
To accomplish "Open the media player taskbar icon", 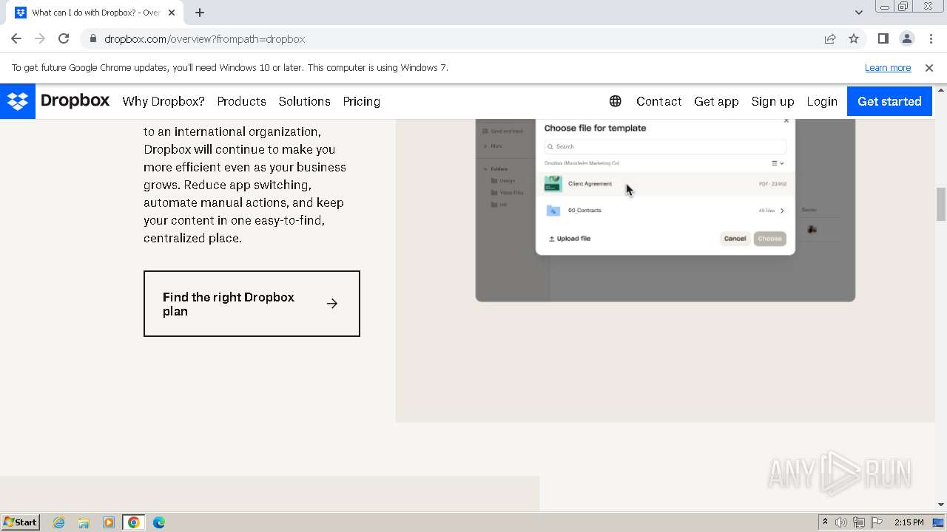I will 109,522.
